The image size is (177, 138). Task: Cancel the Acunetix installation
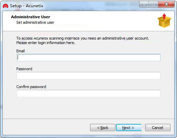[x=158, y=128]
